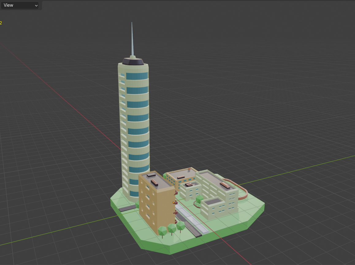Viewport: 355px width, 265px height.
Task: Select the dark cap on the tower roof
Action: point(133,61)
